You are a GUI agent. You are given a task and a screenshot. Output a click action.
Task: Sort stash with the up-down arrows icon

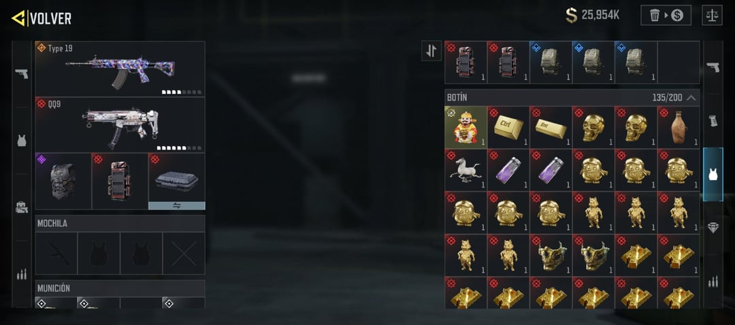pos(431,51)
